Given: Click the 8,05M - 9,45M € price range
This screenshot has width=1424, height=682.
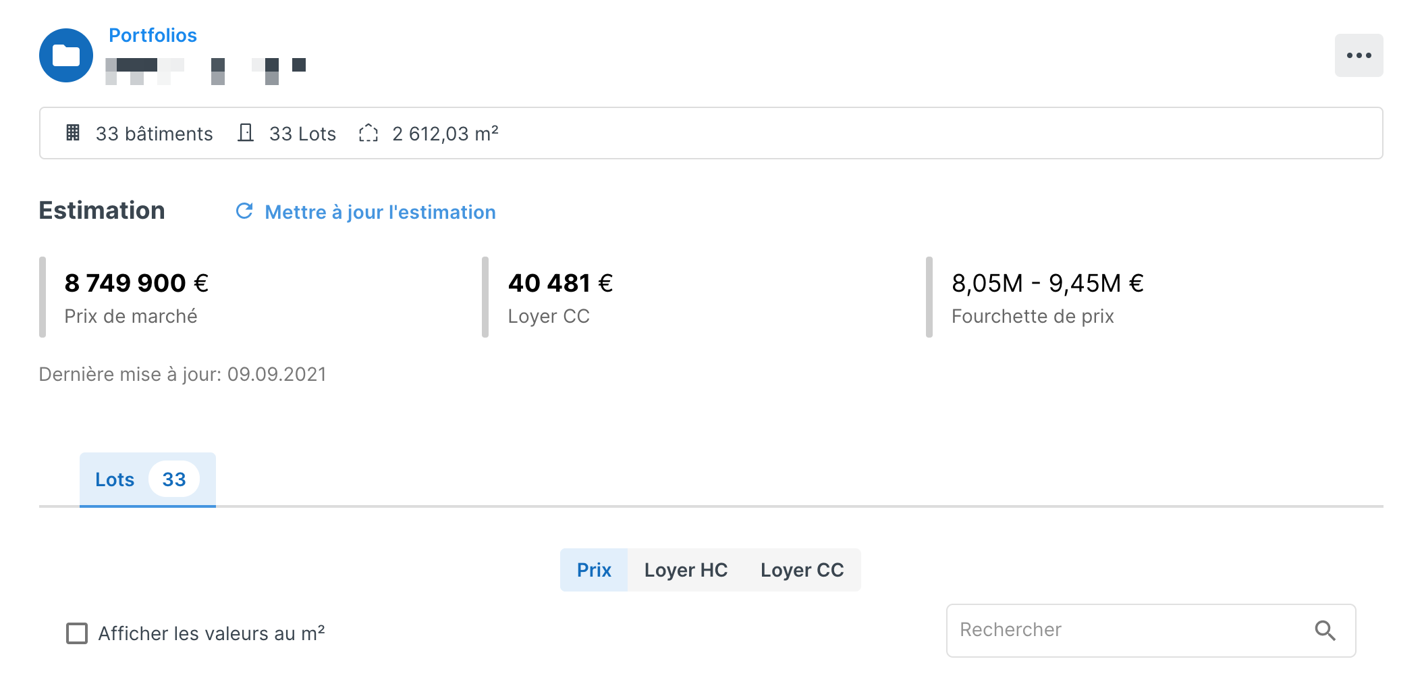Looking at the screenshot, I should click(1047, 283).
